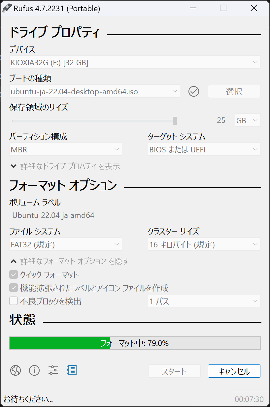The height and width of the screenshot is (407, 270).
Task: Open the パーティション構成 MBR dropdown
Action: click(x=66, y=149)
